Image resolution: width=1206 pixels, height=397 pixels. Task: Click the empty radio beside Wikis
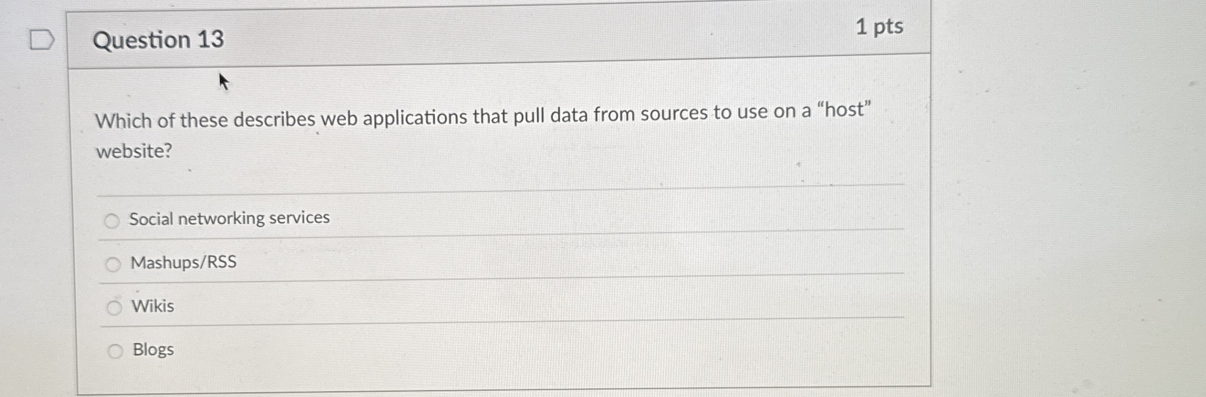pos(114,306)
